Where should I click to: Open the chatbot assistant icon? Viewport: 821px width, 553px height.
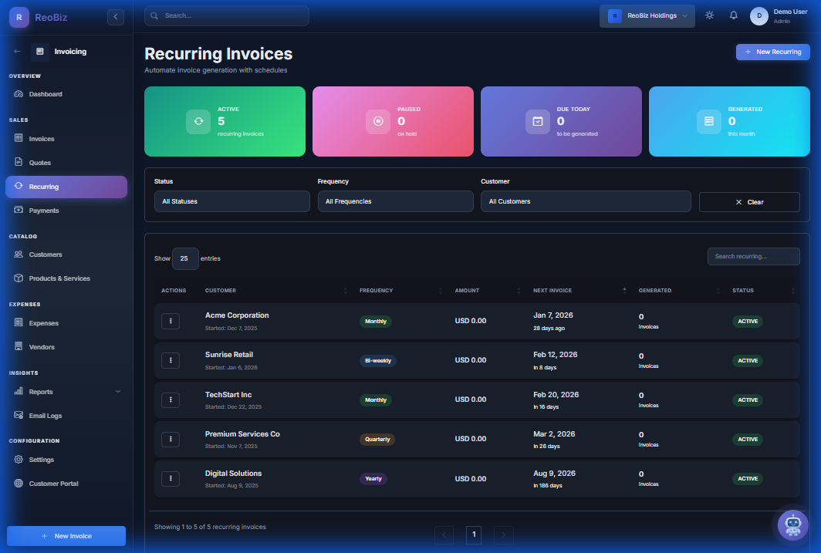coord(792,525)
